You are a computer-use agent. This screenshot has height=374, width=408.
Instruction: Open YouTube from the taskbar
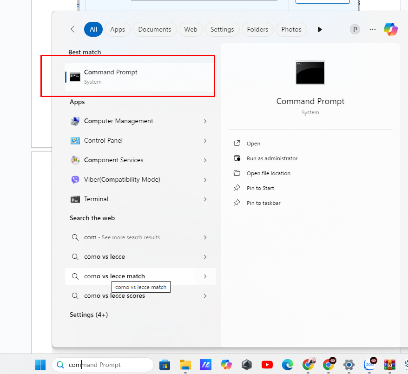(x=267, y=365)
